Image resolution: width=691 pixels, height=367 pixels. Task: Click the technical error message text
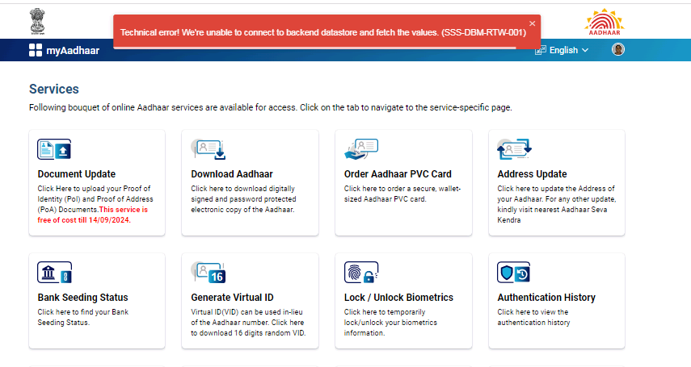(x=323, y=32)
